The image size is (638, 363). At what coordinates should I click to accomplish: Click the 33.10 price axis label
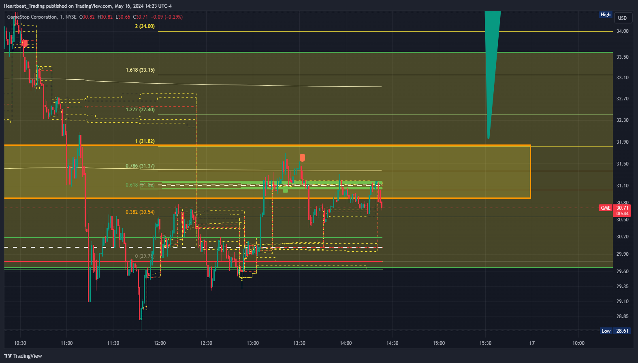(x=622, y=78)
